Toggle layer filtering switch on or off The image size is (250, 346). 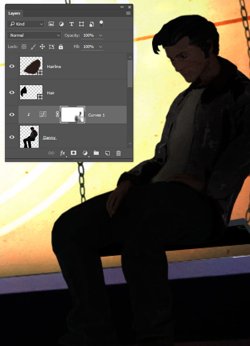(x=101, y=24)
